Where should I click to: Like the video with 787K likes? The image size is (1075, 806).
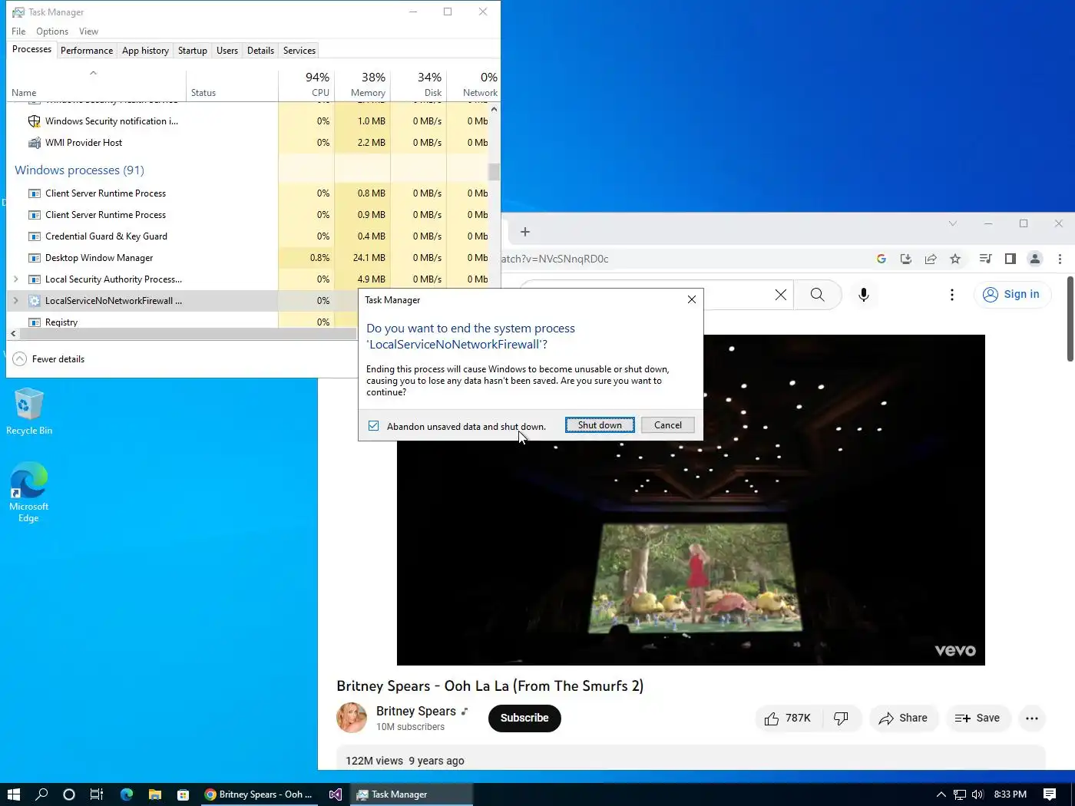click(x=789, y=718)
